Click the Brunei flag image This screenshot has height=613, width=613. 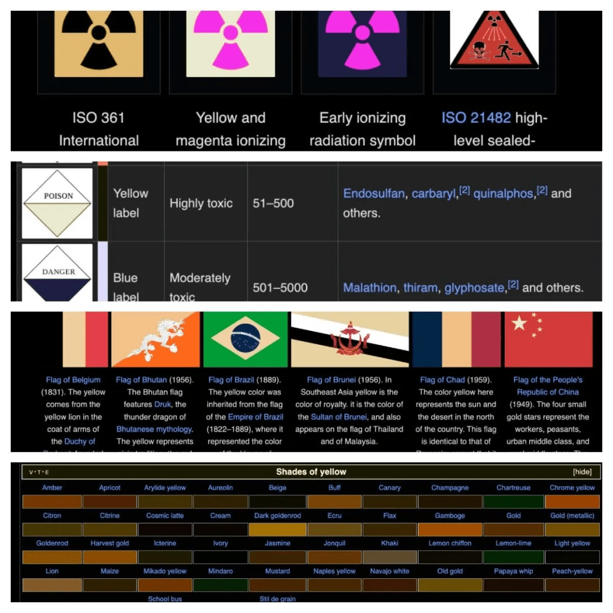click(x=350, y=339)
